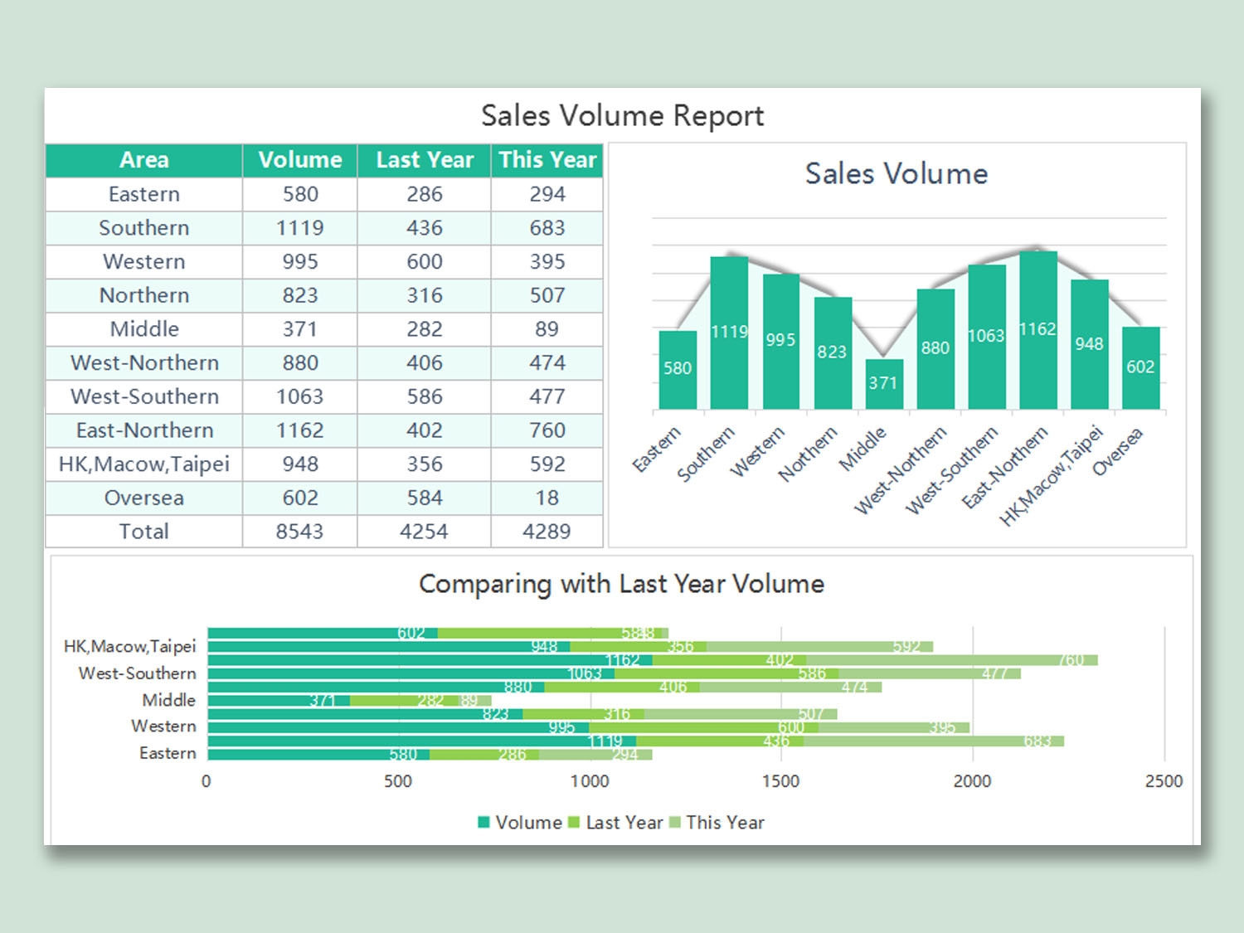
Task: Click the 2500 axis value on bottom chart
Action: (1164, 780)
